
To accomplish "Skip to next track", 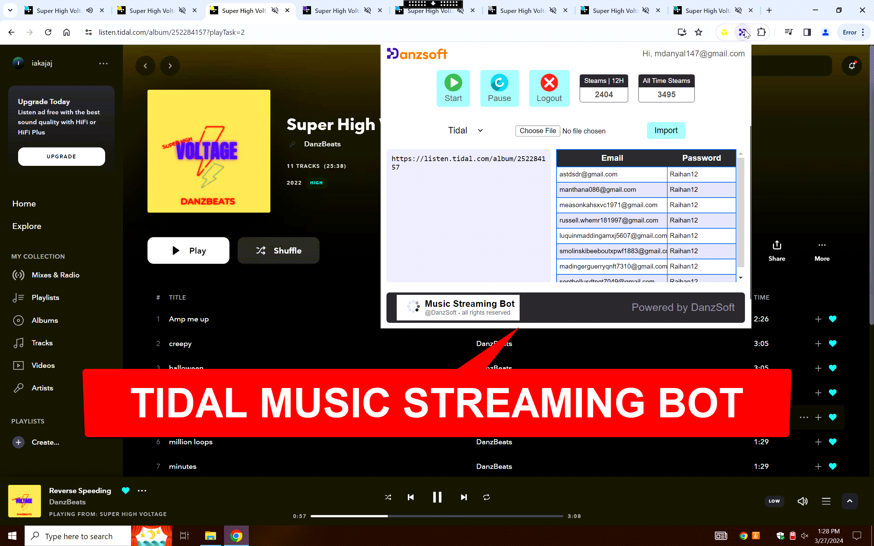I will (464, 497).
